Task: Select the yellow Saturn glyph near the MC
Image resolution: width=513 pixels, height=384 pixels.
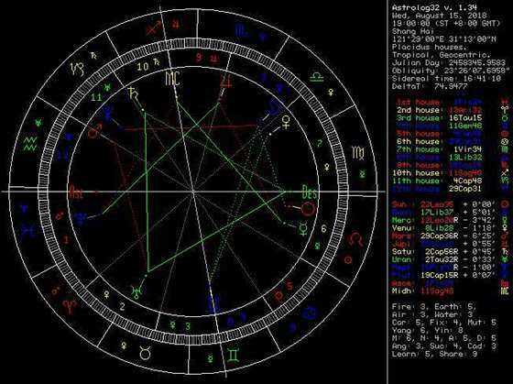Action: (133, 93)
